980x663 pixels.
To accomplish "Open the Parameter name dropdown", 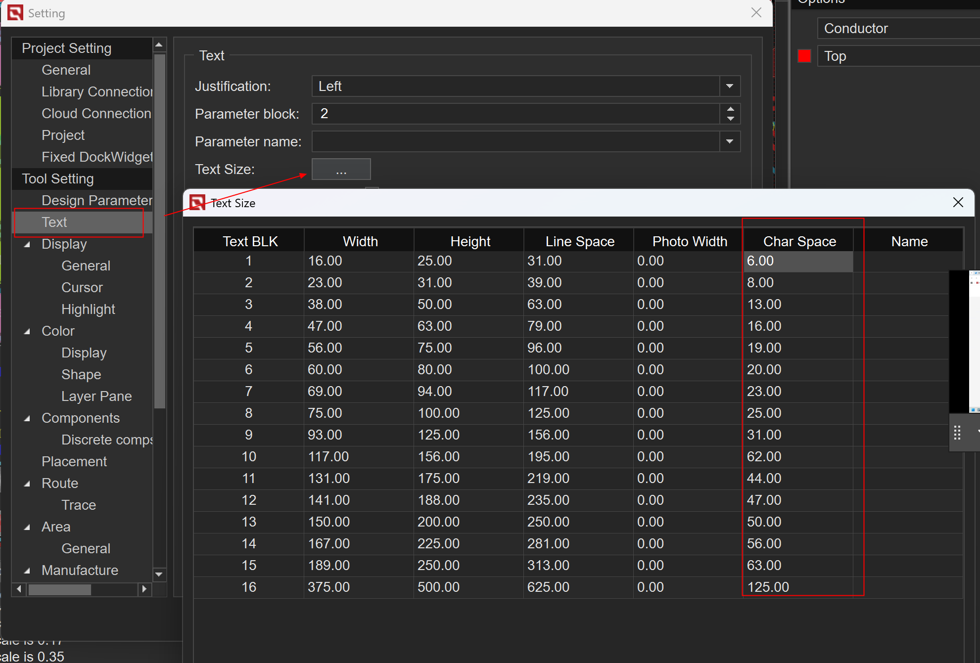I will [729, 141].
